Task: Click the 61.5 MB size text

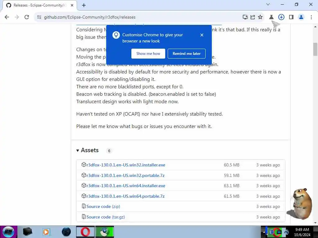Action: (x=232, y=196)
